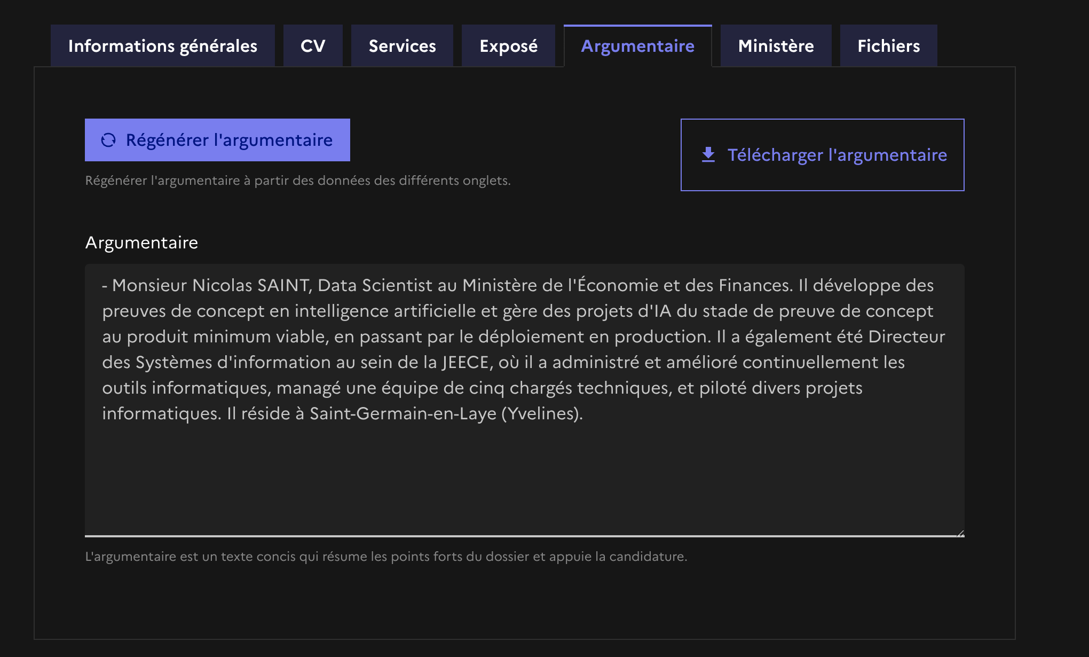Image resolution: width=1089 pixels, height=657 pixels.
Task: Select the Argumentaire tab
Action: (637, 46)
